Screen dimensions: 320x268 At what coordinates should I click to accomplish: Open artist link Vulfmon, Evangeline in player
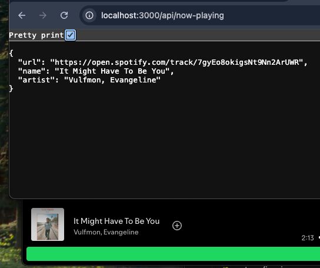coord(106,232)
